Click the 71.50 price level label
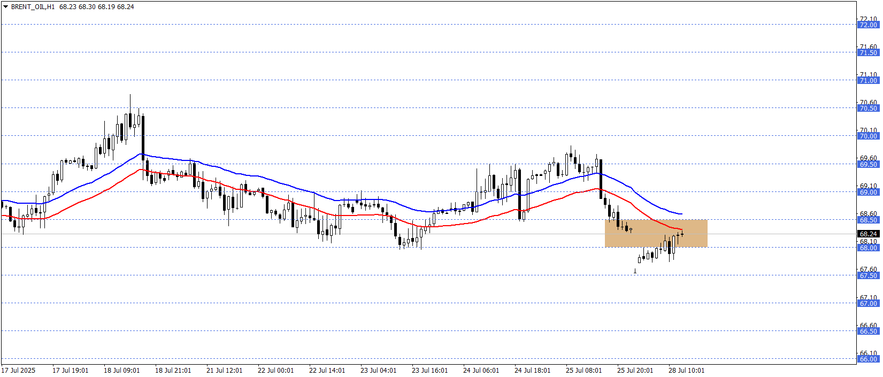The image size is (883, 377). click(x=869, y=52)
